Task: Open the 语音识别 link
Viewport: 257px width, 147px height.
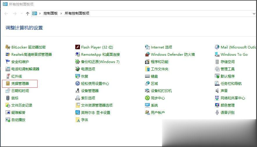Action: (x=228, y=112)
